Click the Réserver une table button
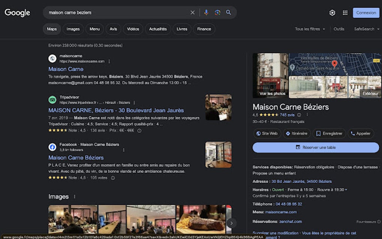 click(x=316, y=148)
